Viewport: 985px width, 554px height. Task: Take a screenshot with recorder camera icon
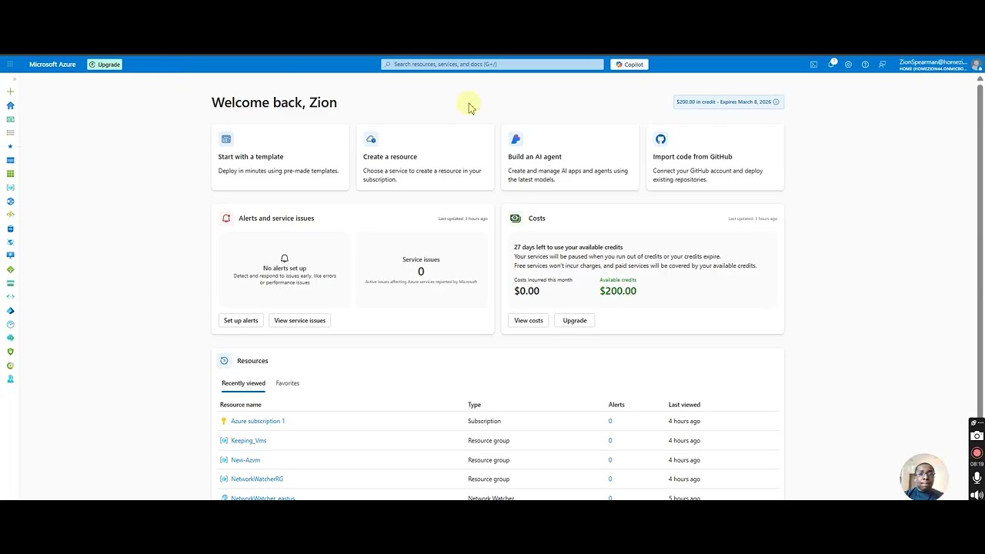pos(977,436)
